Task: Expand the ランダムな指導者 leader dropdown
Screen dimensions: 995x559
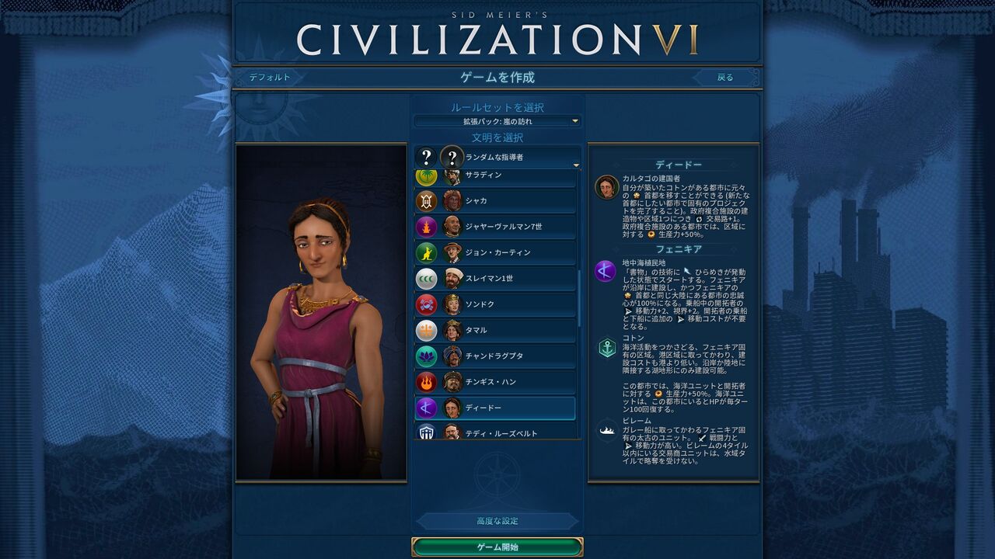Action: 497,158
